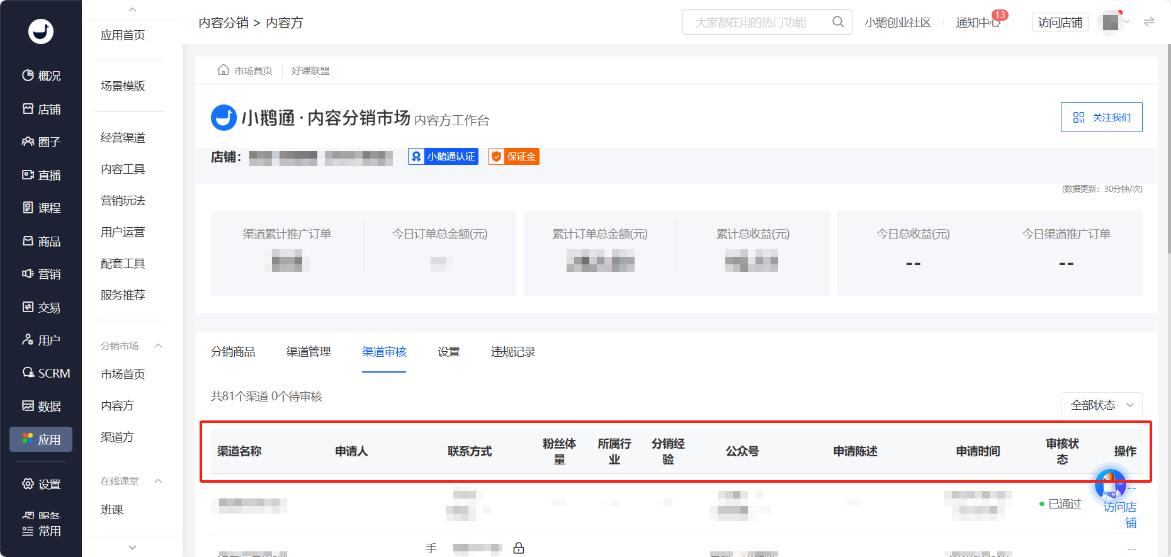
Task: Open the 全部状态 status filter dropdown
Action: pos(1102,405)
